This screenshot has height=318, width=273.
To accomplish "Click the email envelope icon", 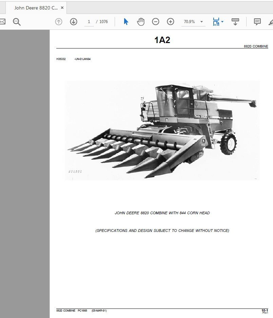I will (2, 21).
